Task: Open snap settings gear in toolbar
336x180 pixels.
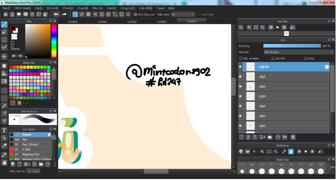Action: pos(128,14)
